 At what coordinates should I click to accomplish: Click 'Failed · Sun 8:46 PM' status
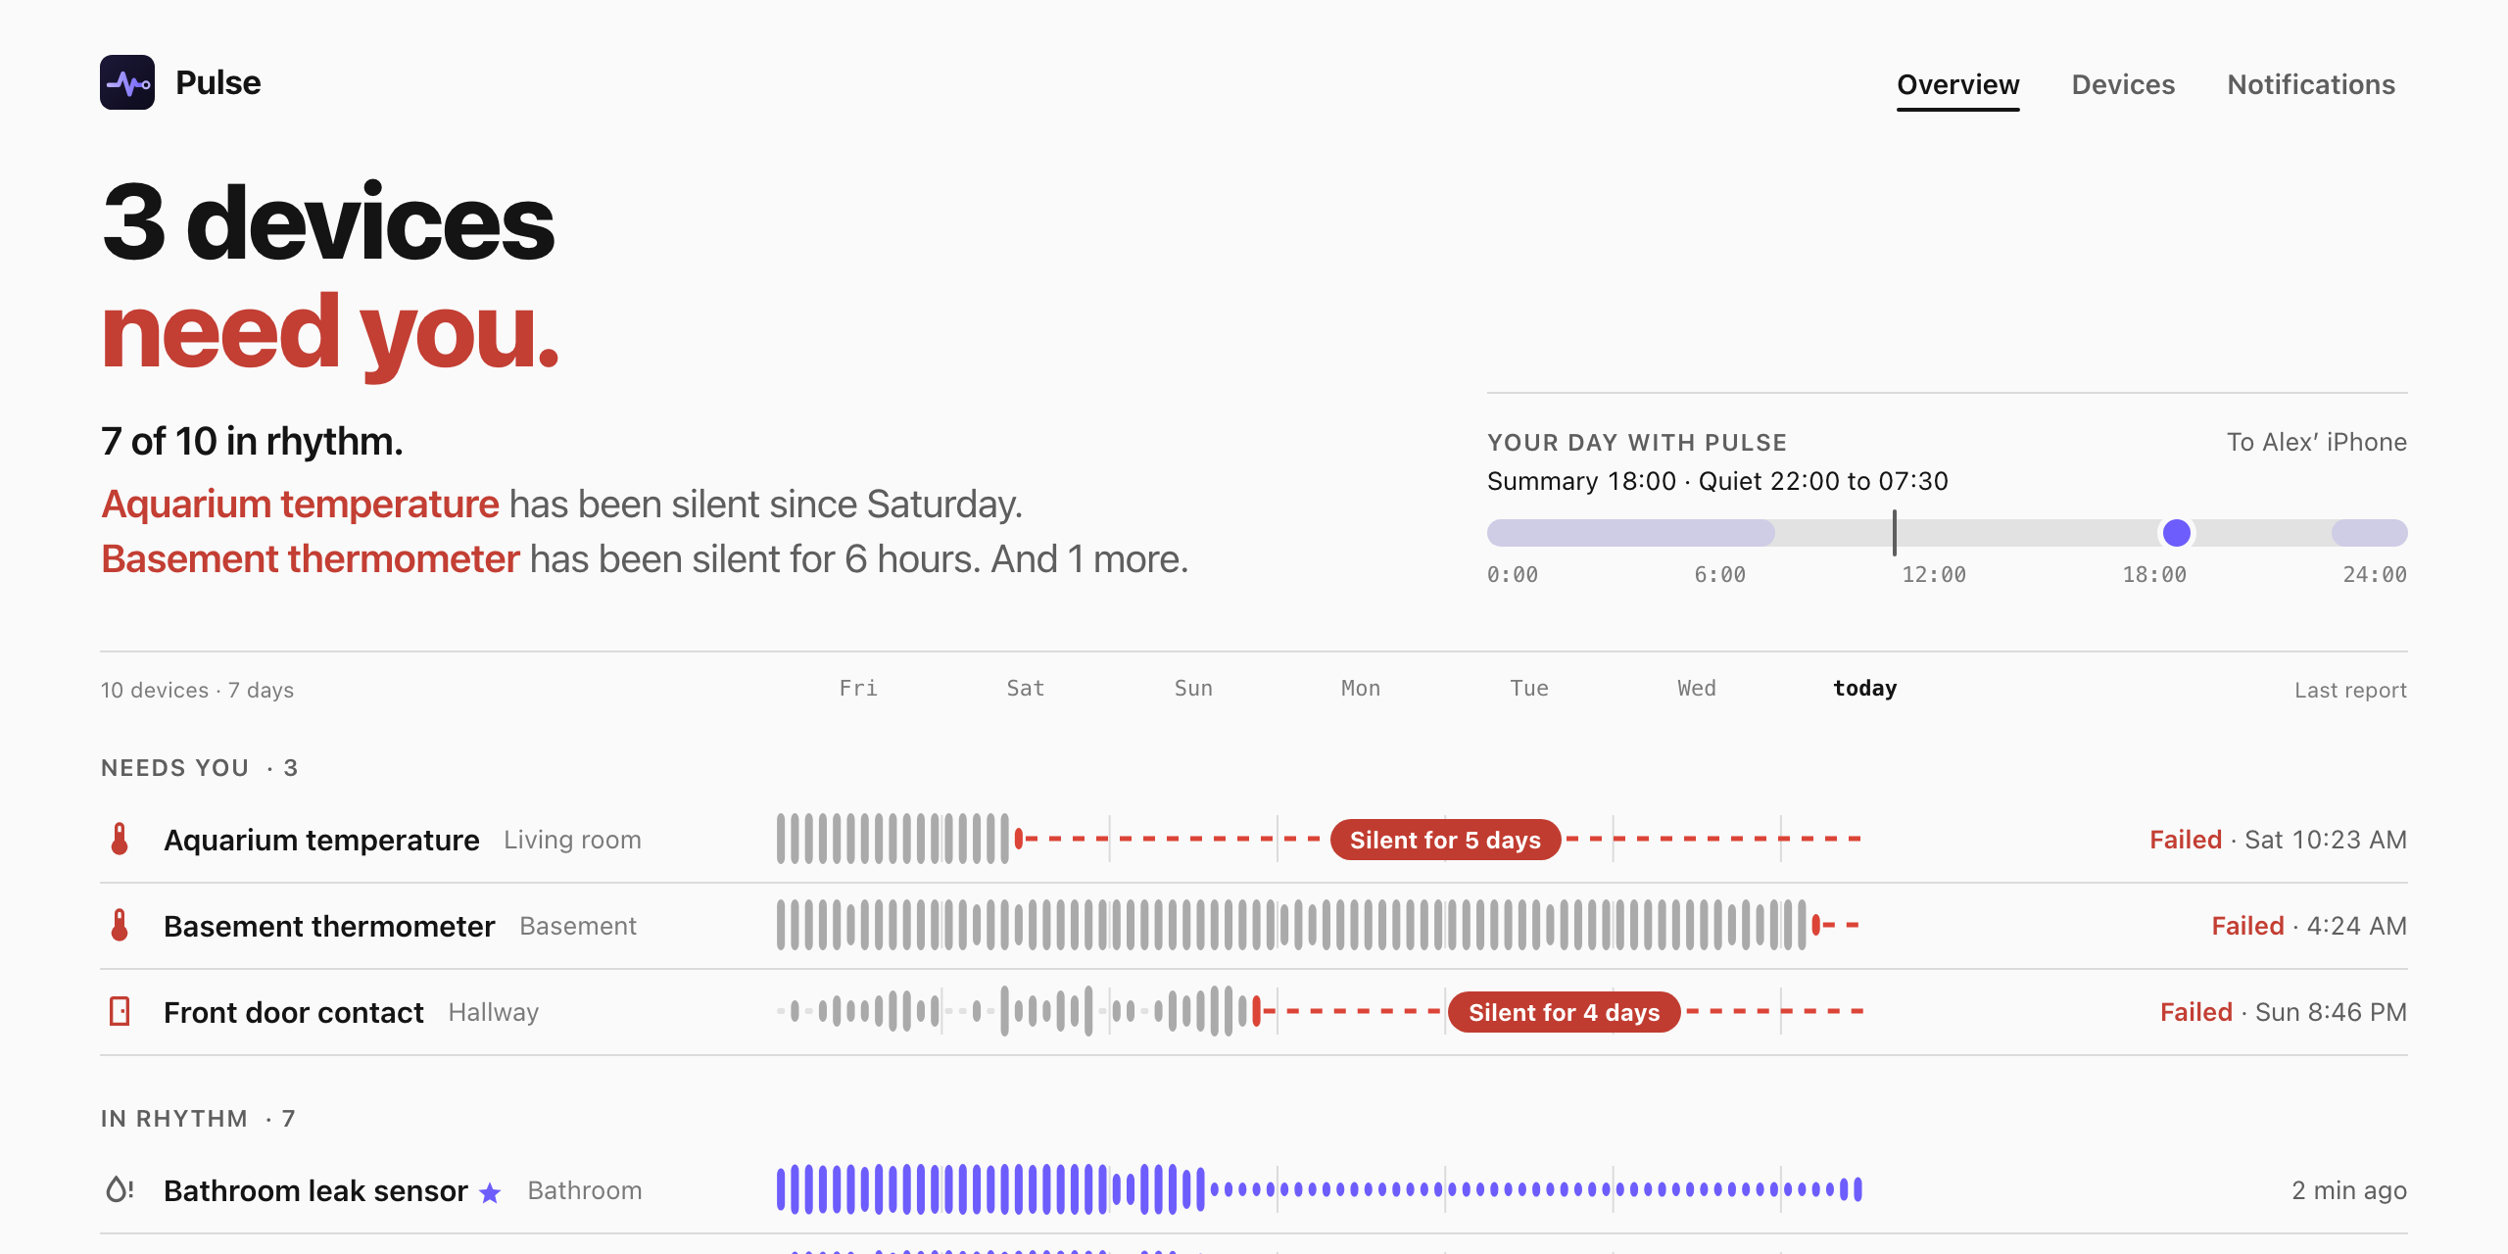pyautogui.click(x=2283, y=1012)
